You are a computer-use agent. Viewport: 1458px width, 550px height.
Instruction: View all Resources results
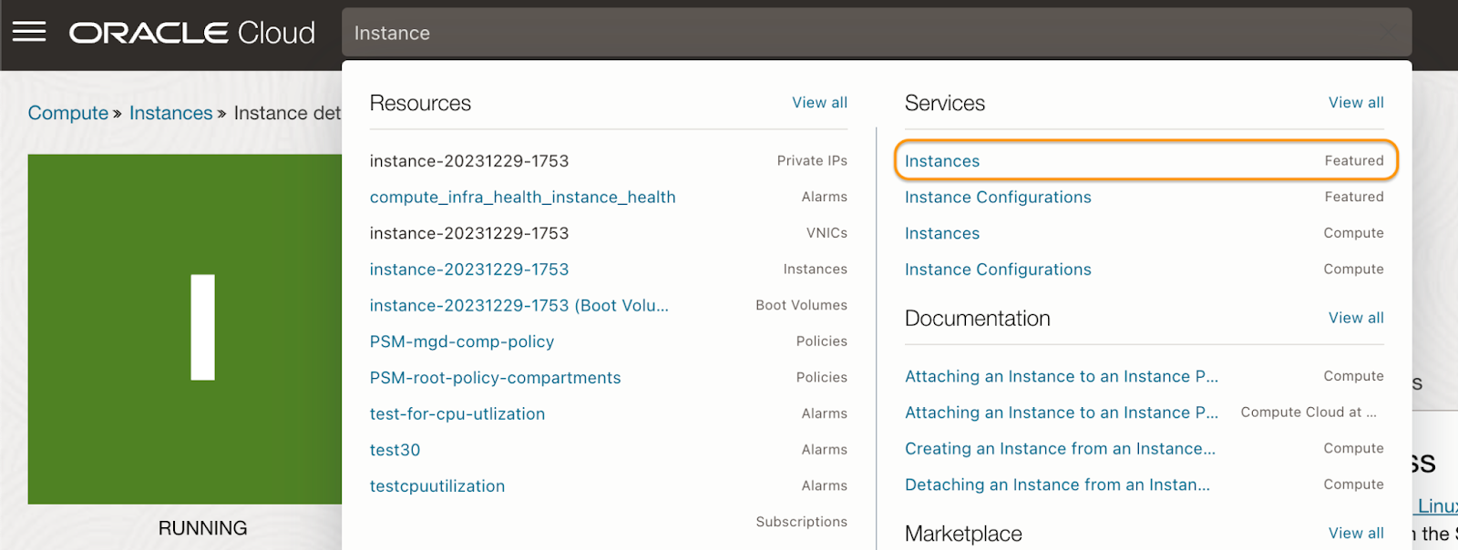point(819,103)
